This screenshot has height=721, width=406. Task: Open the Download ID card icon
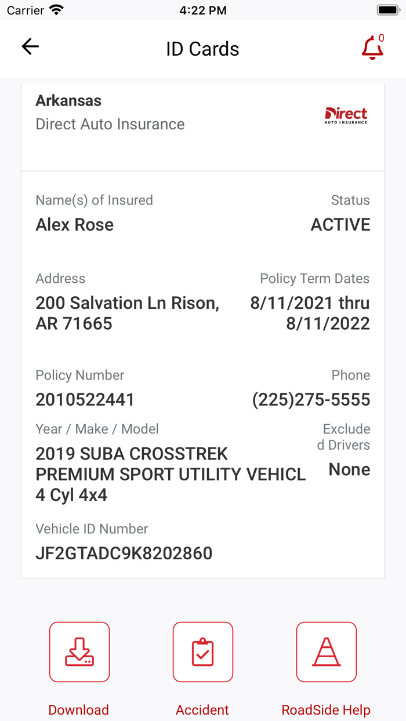(79, 651)
